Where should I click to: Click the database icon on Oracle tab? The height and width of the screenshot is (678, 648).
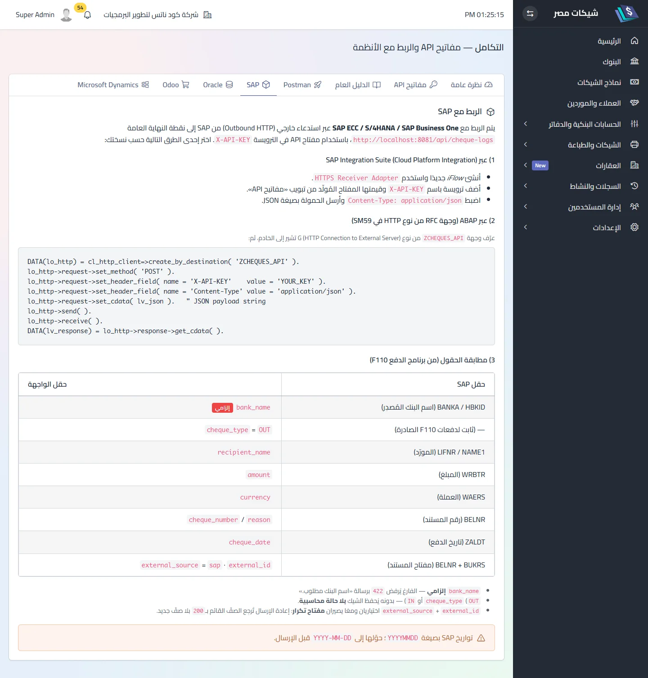click(229, 85)
